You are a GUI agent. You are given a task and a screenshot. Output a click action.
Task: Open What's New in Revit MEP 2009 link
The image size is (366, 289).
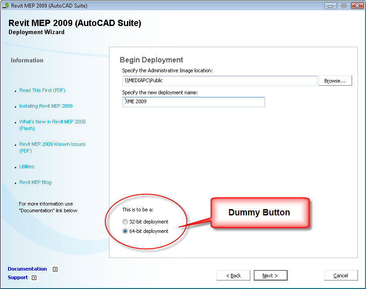[x=52, y=125]
